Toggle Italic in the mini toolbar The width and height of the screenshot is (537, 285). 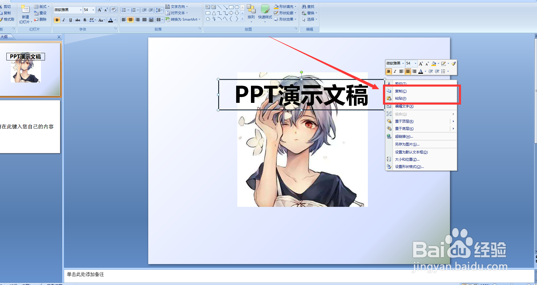click(x=395, y=71)
